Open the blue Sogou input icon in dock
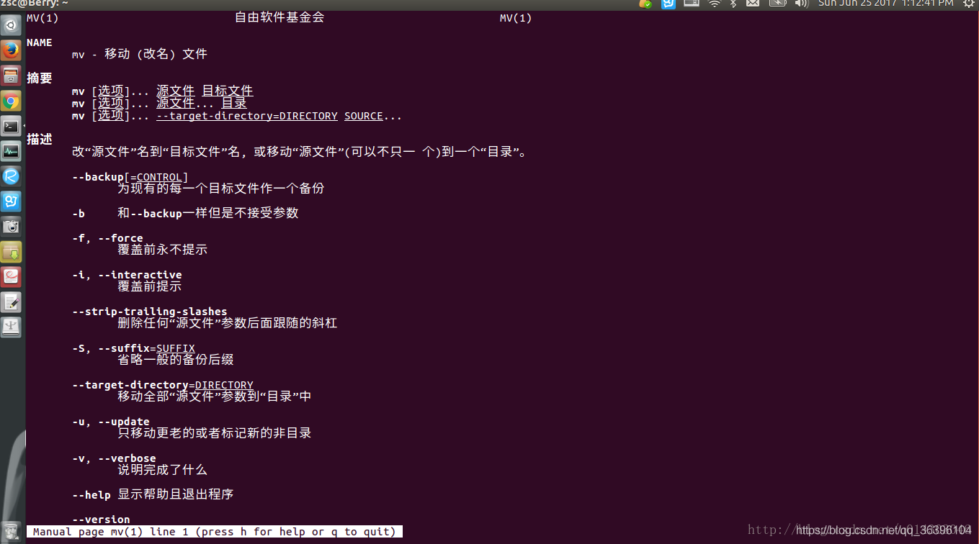 click(x=11, y=201)
